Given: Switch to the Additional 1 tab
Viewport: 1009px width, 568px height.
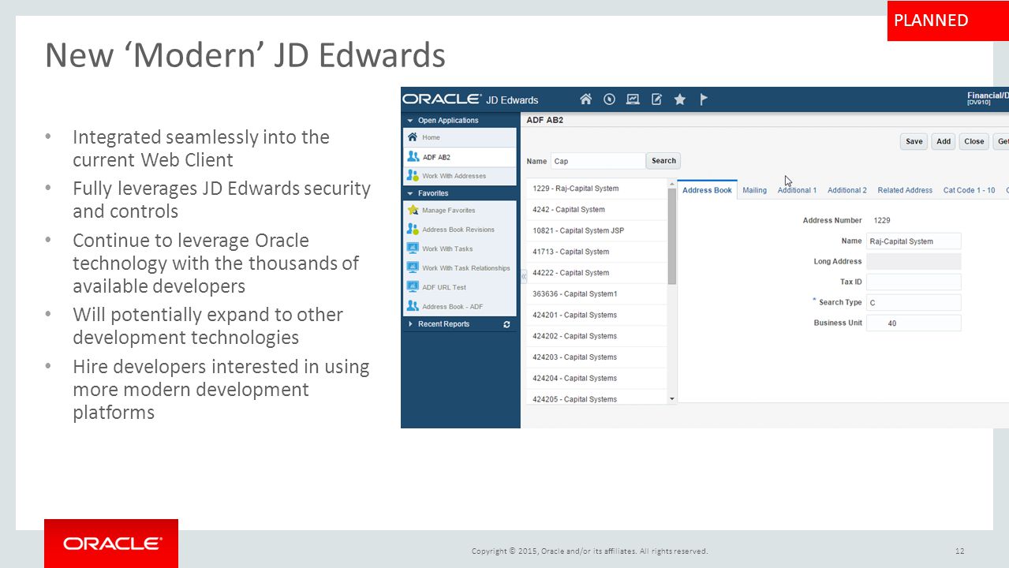Looking at the screenshot, I should 797,190.
